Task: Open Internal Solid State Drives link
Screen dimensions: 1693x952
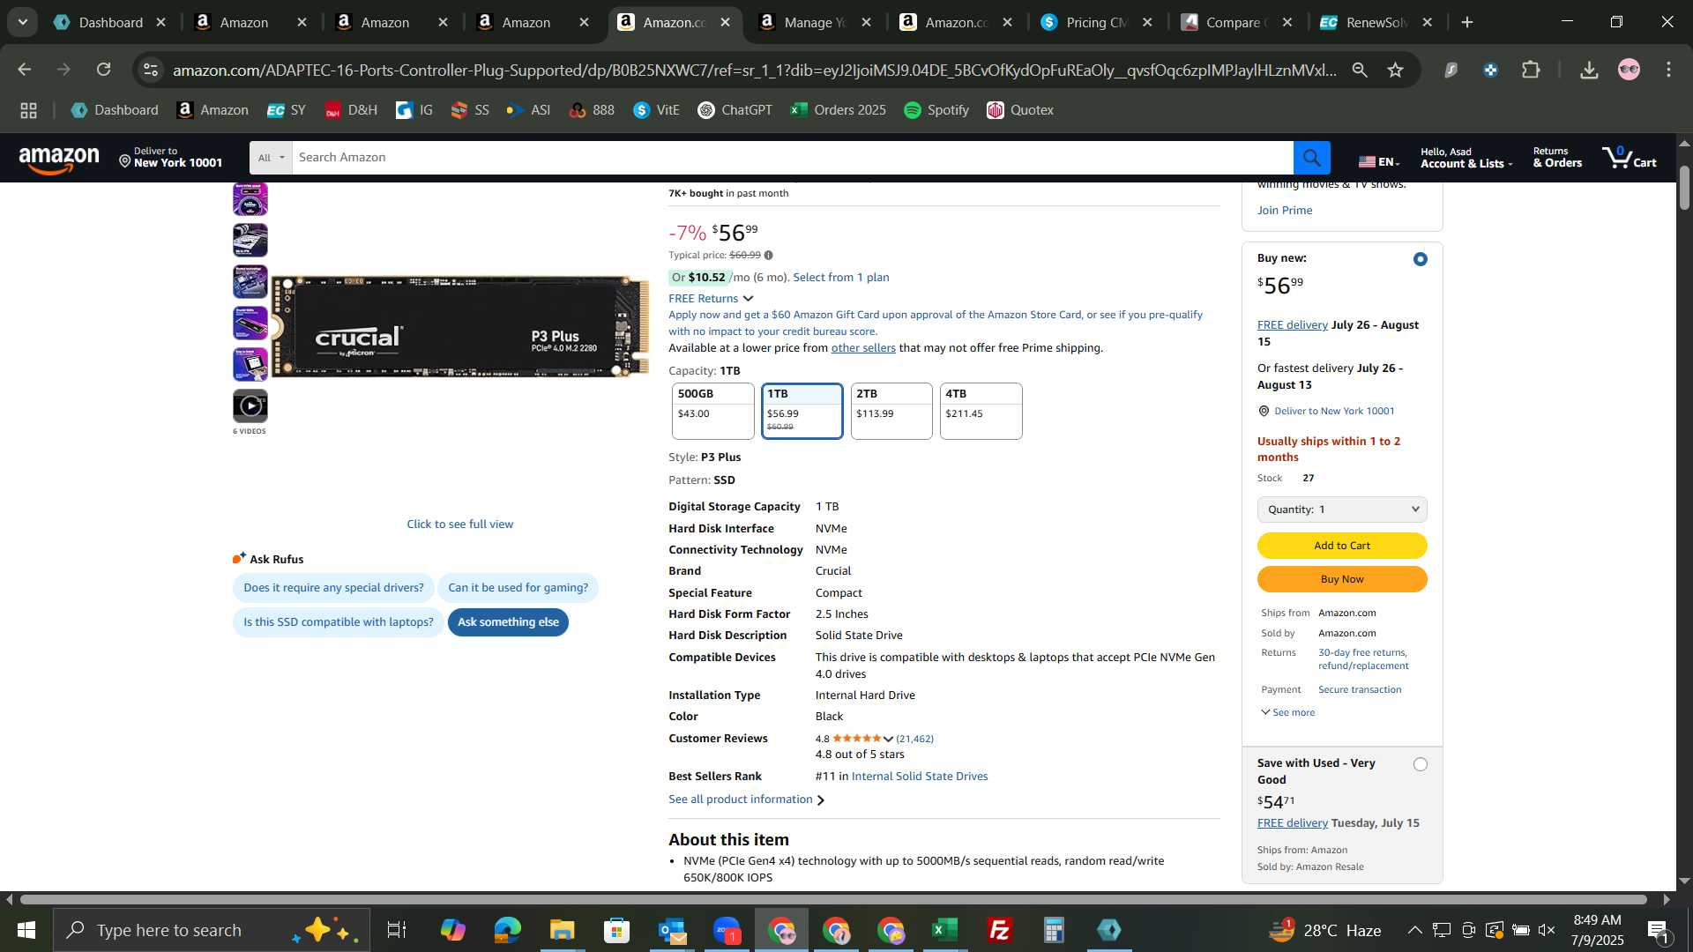Action: pos(920,777)
